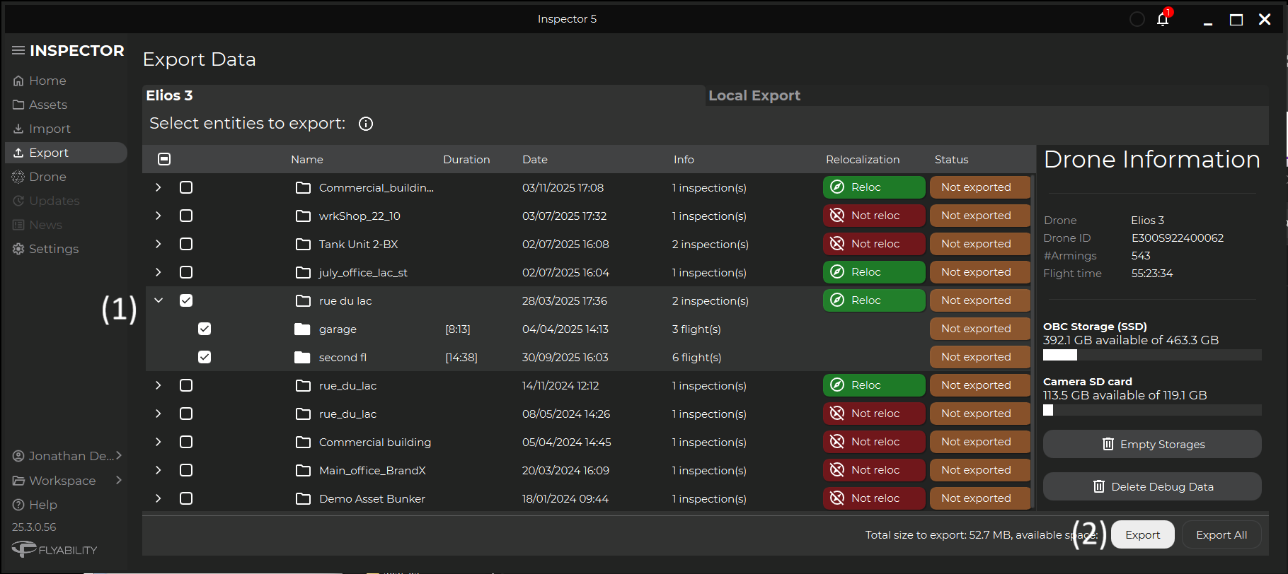Image resolution: width=1288 pixels, height=574 pixels.
Task: Click the Not reloc icon for wrkShop_22_10
Action: (837, 216)
